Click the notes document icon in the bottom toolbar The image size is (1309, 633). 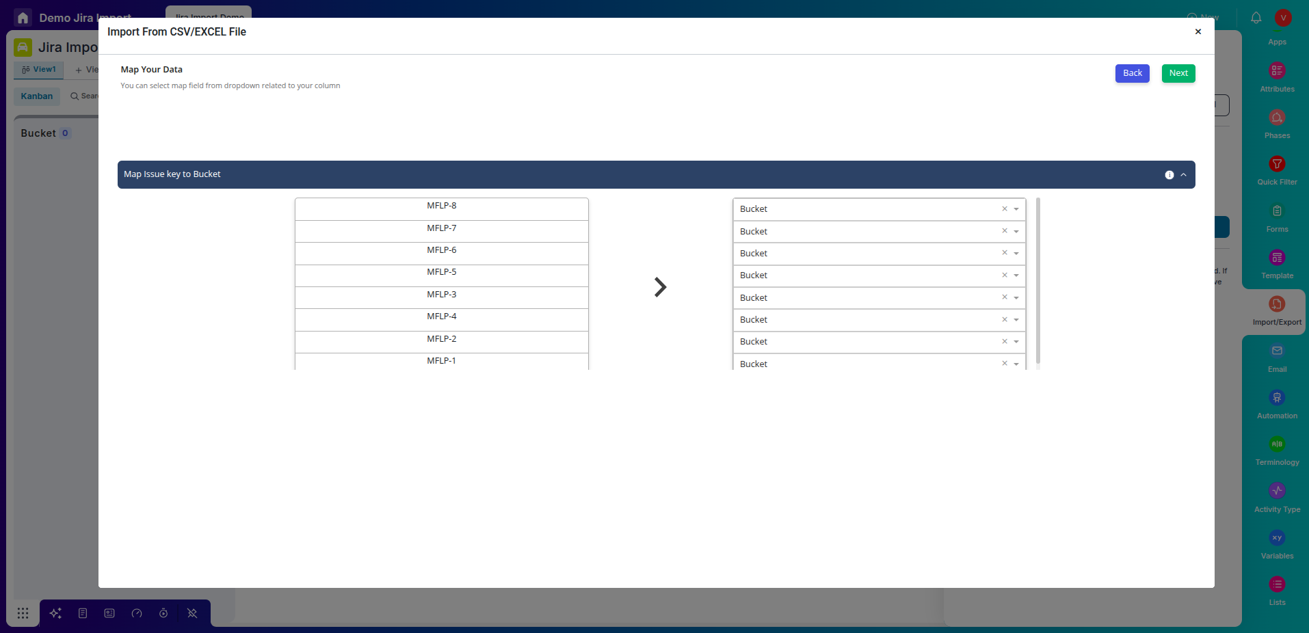pos(83,613)
